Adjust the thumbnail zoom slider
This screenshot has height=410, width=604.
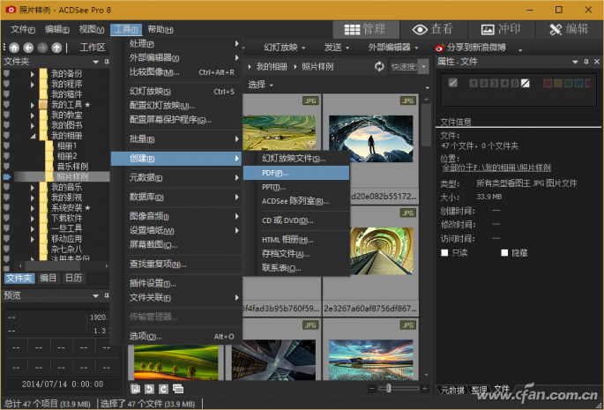click(x=389, y=389)
